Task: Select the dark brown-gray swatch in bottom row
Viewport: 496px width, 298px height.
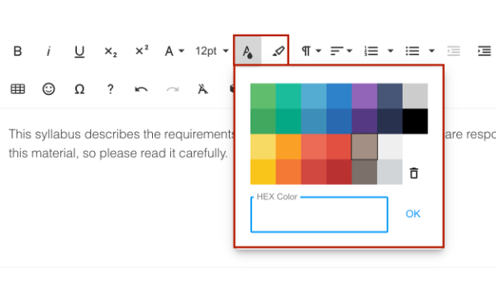Action: 364,172
